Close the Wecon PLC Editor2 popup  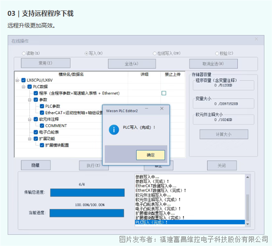(162, 109)
